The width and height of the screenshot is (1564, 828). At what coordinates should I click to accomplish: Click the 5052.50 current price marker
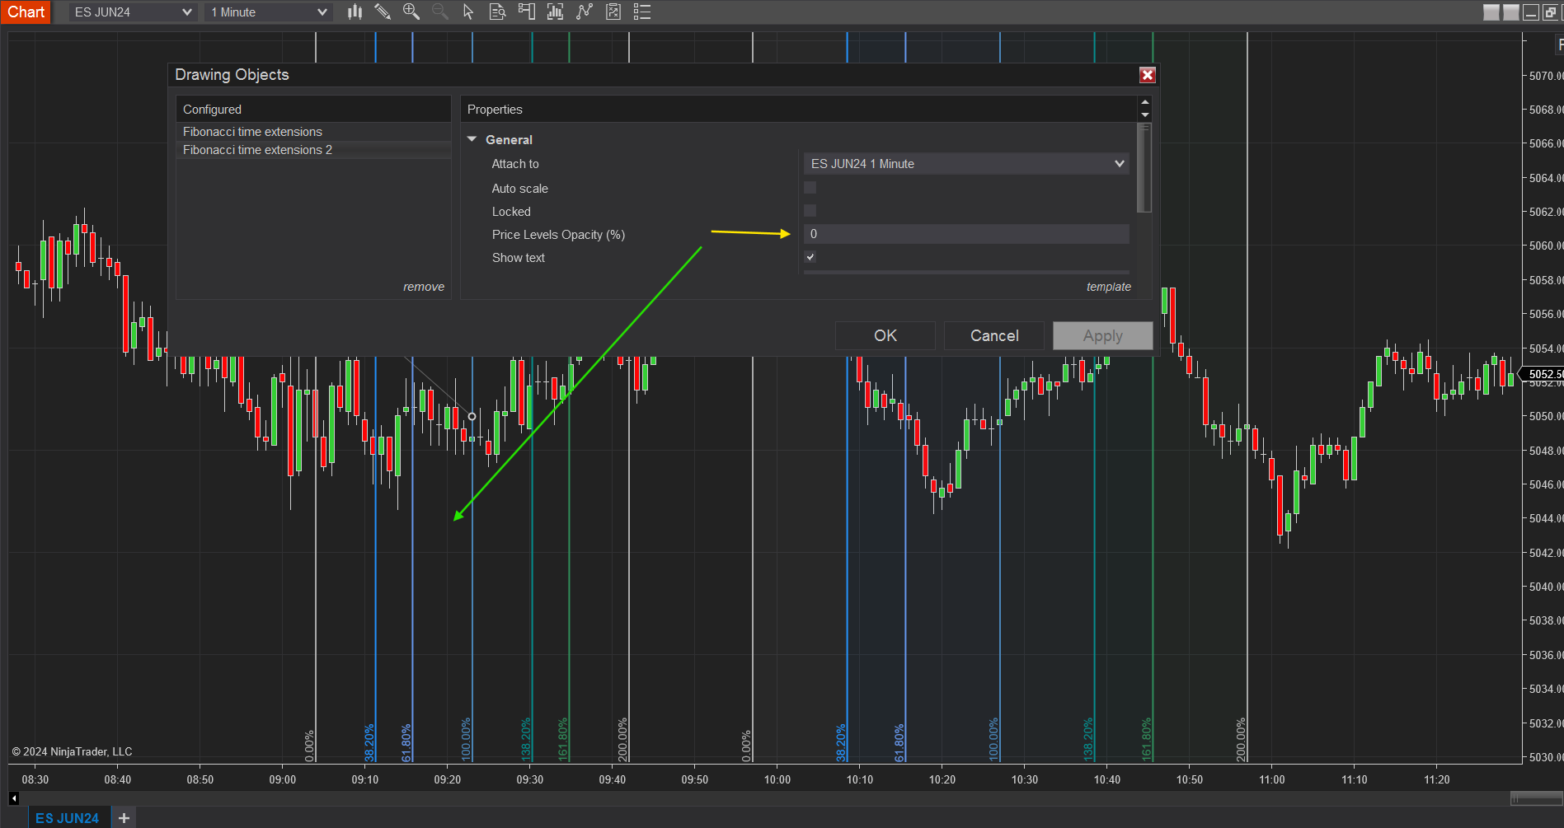click(x=1541, y=374)
